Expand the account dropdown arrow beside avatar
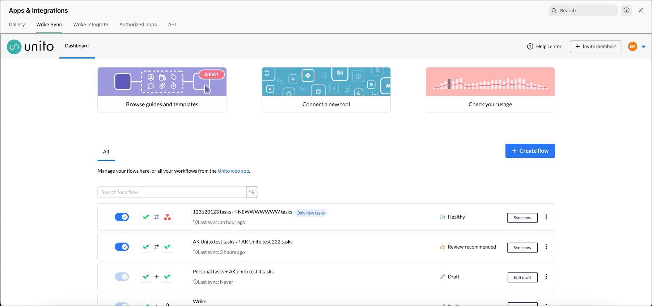The image size is (652, 306). click(x=644, y=47)
